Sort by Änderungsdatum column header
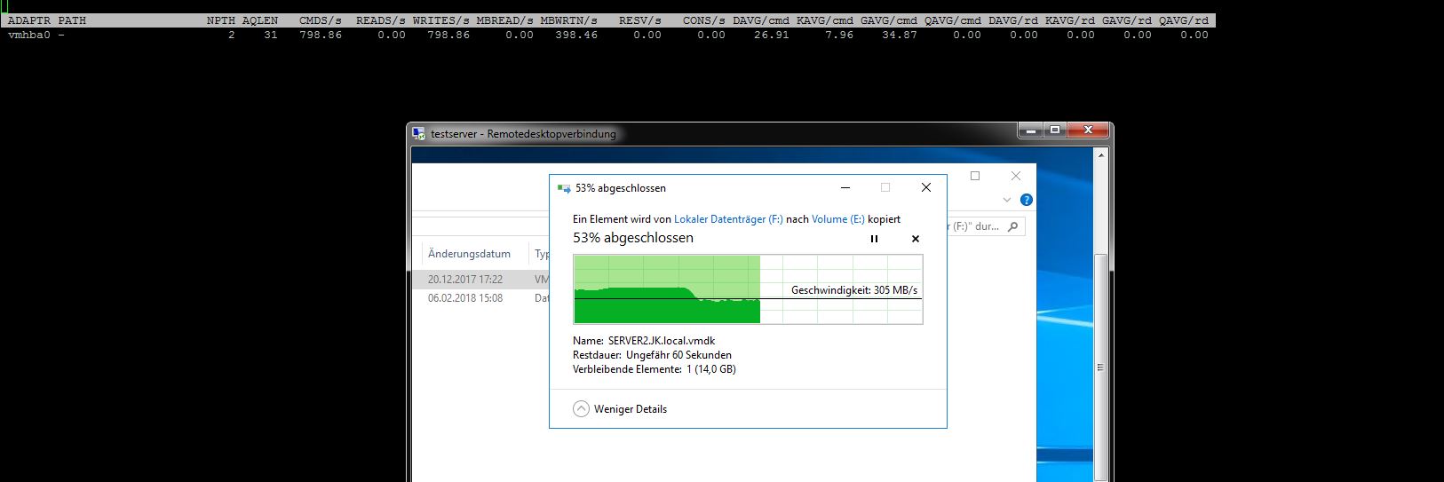This screenshot has width=1444, height=482. tap(469, 254)
